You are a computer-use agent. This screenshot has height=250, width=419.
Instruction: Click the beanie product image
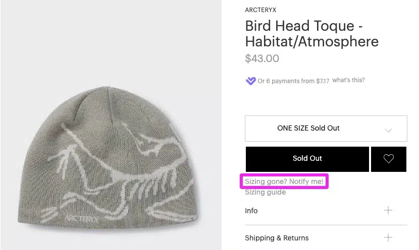(x=111, y=125)
